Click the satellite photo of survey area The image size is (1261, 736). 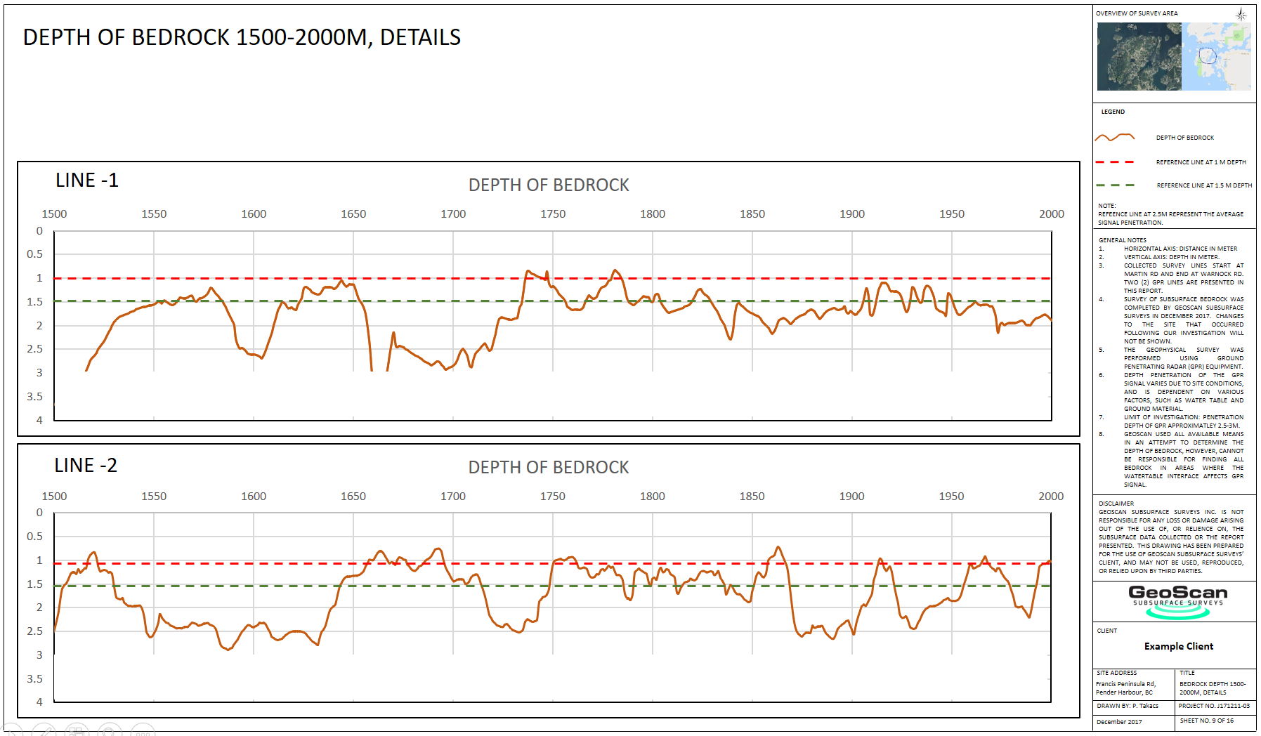1139,56
